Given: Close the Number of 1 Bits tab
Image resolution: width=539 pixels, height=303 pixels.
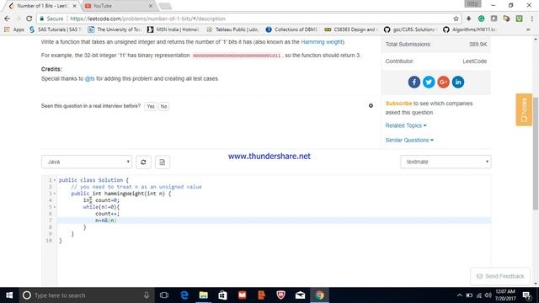Looking at the screenshot, I should click(x=74, y=6).
